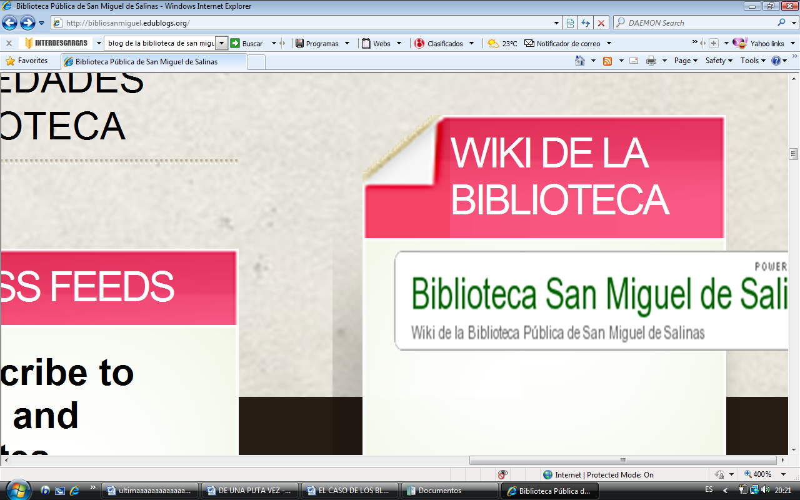Launch Internet Explorer from Quick Launch
The width and height of the screenshot is (800, 500).
(x=74, y=491)
